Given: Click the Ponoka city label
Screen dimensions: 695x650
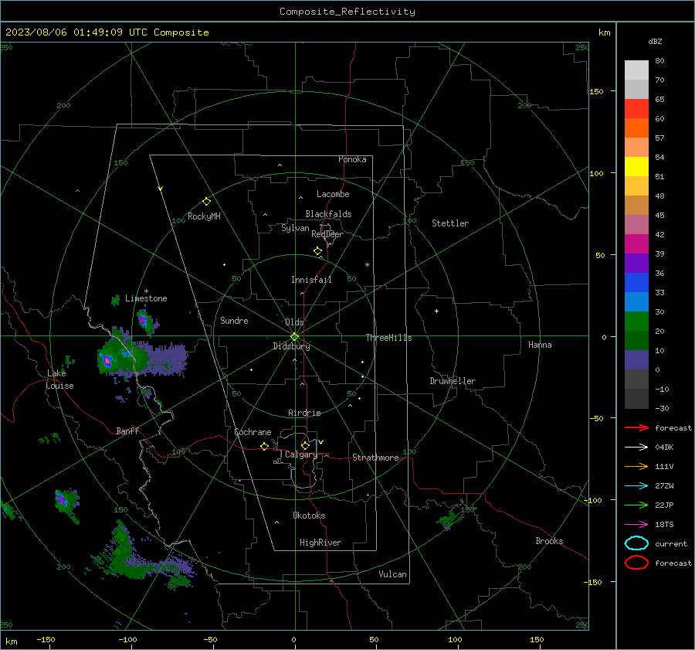Looking at the screenshot, I should [352, 159].
